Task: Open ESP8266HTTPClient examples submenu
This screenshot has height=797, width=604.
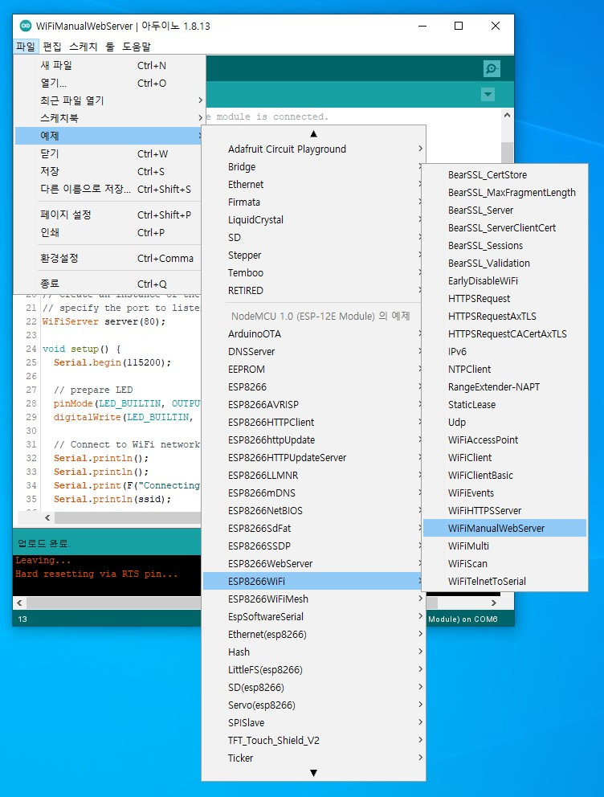Action: pos(313,423)
